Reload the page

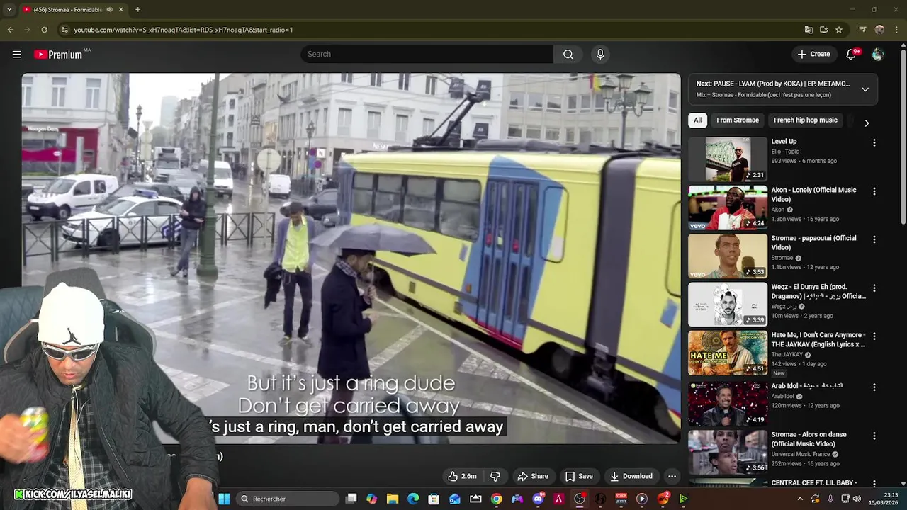(44, 30)
